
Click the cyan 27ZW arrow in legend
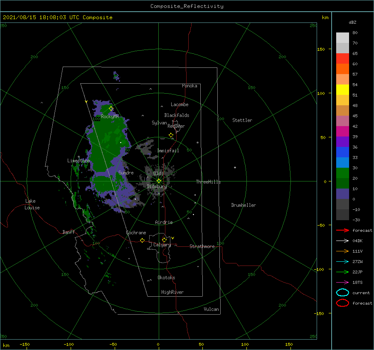coord(342,262)
